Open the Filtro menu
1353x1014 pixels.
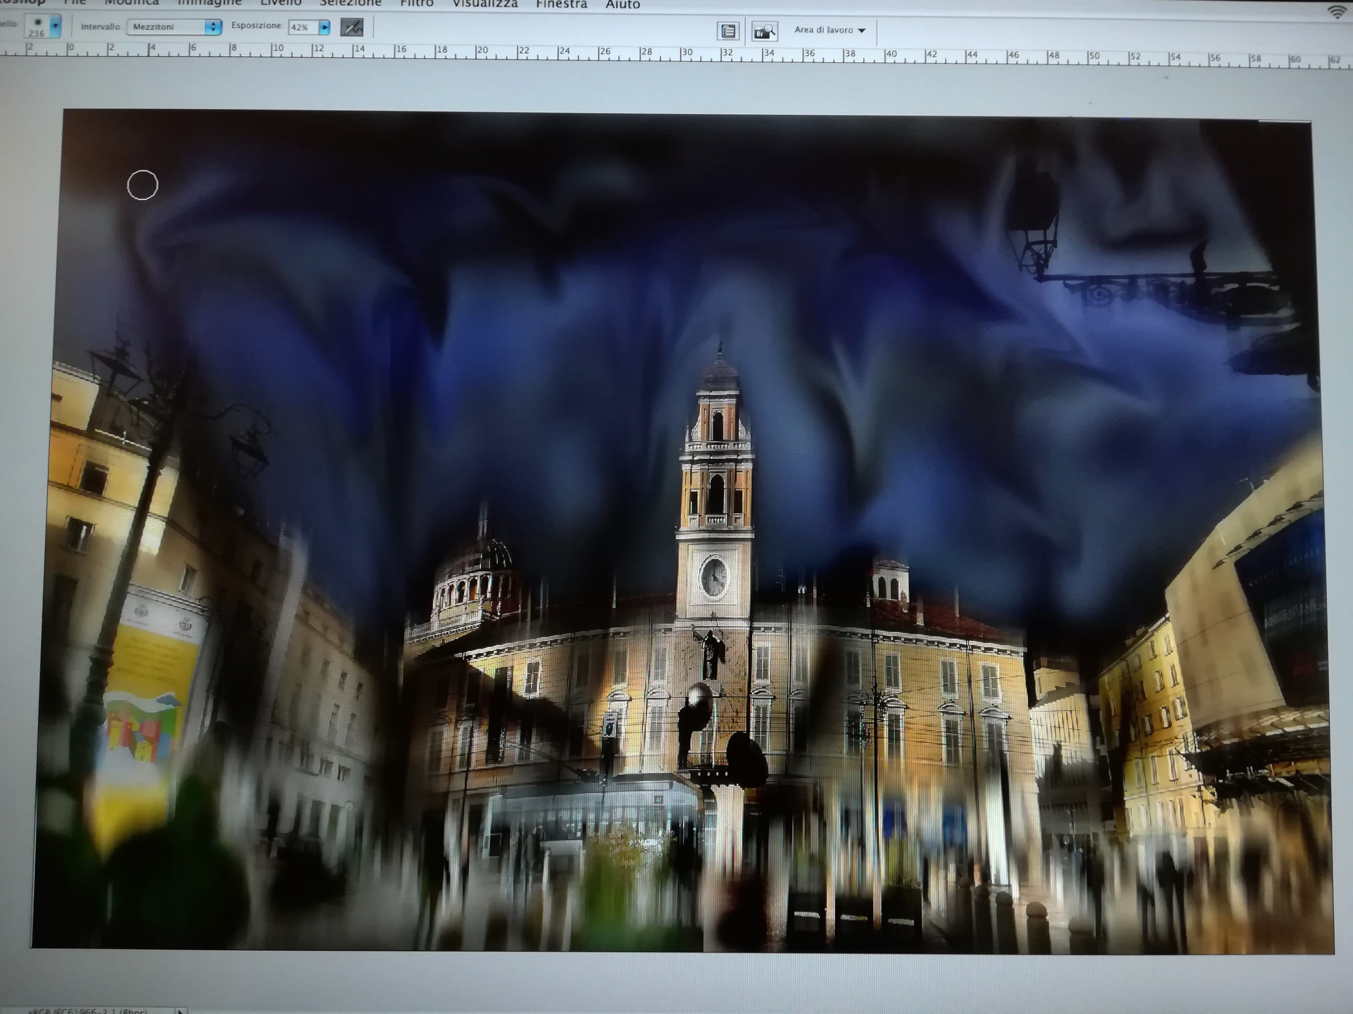[x=417, y=4]
